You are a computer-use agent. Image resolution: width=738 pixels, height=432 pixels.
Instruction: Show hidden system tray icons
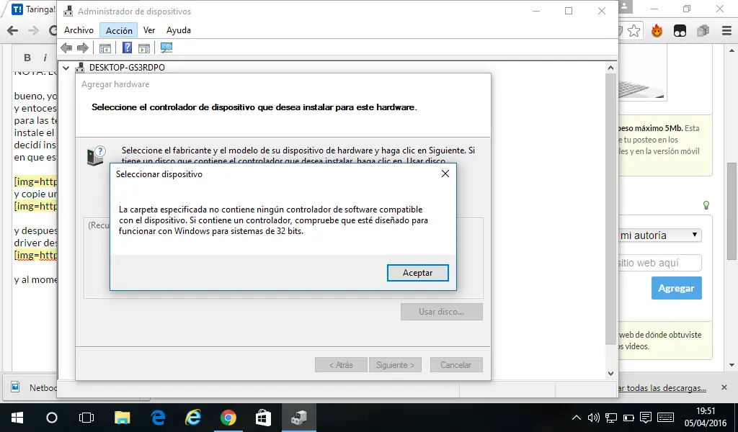click(x=576, y=418)
